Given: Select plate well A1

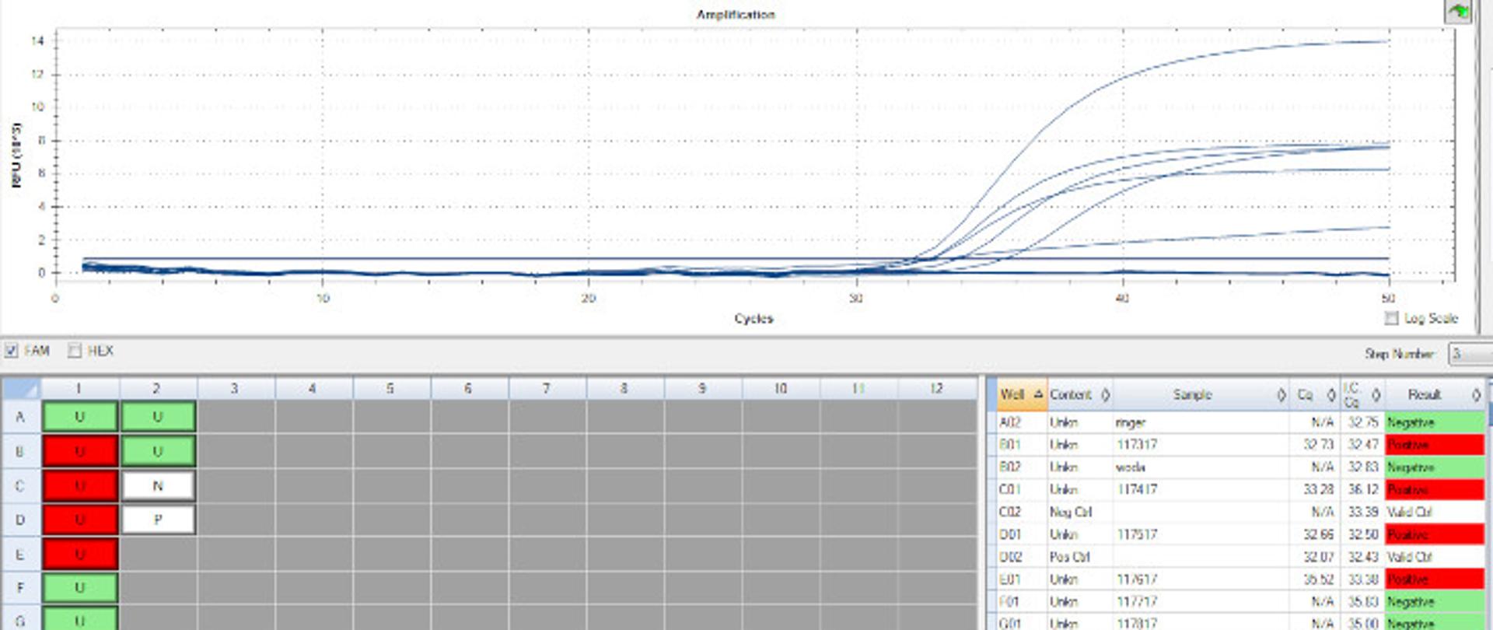Looking at the screenshot, I should [80, 417].
